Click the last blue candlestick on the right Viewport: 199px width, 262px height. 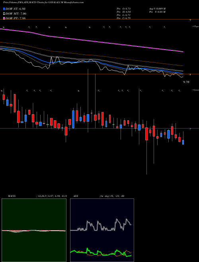[183, 142]
